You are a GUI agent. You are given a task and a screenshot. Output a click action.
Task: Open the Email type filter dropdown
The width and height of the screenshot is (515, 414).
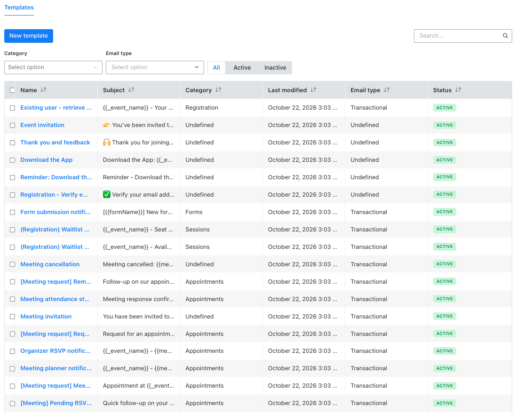(x=155, y=67)
